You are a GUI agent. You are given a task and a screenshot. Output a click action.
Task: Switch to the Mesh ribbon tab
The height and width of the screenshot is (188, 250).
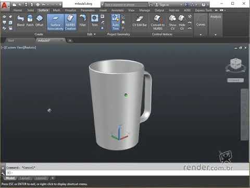(56, 10)
